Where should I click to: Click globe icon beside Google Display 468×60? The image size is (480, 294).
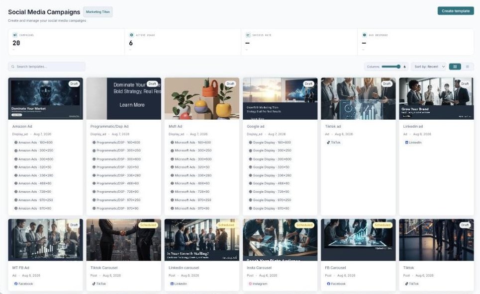(x=250, y=184)
